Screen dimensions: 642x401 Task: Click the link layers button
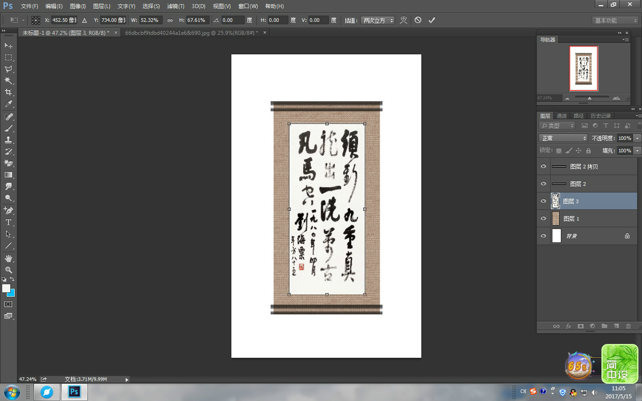click(x=556, y=326)
